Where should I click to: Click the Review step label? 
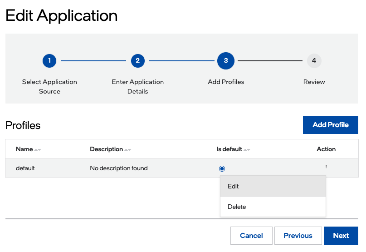(314, 82)
